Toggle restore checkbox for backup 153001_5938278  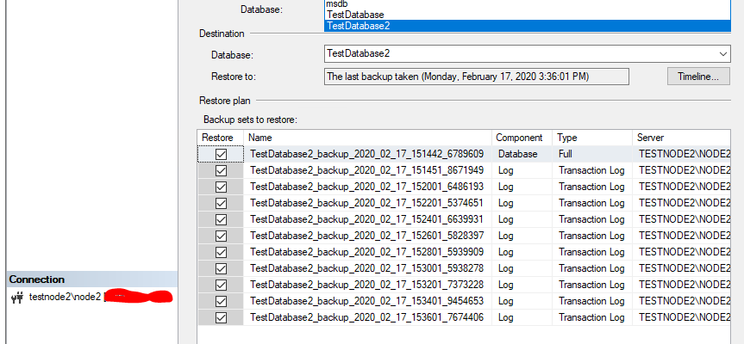(221, 268)
